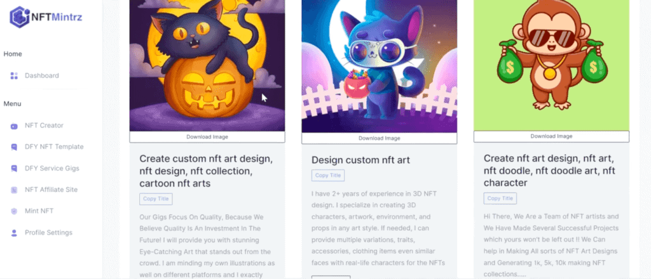Open the Dashboard grid icon
Image resolution: width=651 pixels, height=279 pixels.
pos(14,75)
